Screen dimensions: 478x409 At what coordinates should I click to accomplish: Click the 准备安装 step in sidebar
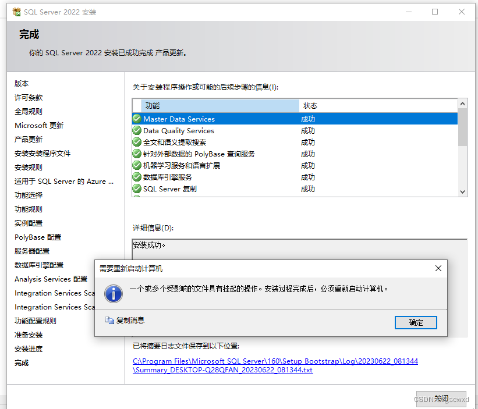[29, 335]
